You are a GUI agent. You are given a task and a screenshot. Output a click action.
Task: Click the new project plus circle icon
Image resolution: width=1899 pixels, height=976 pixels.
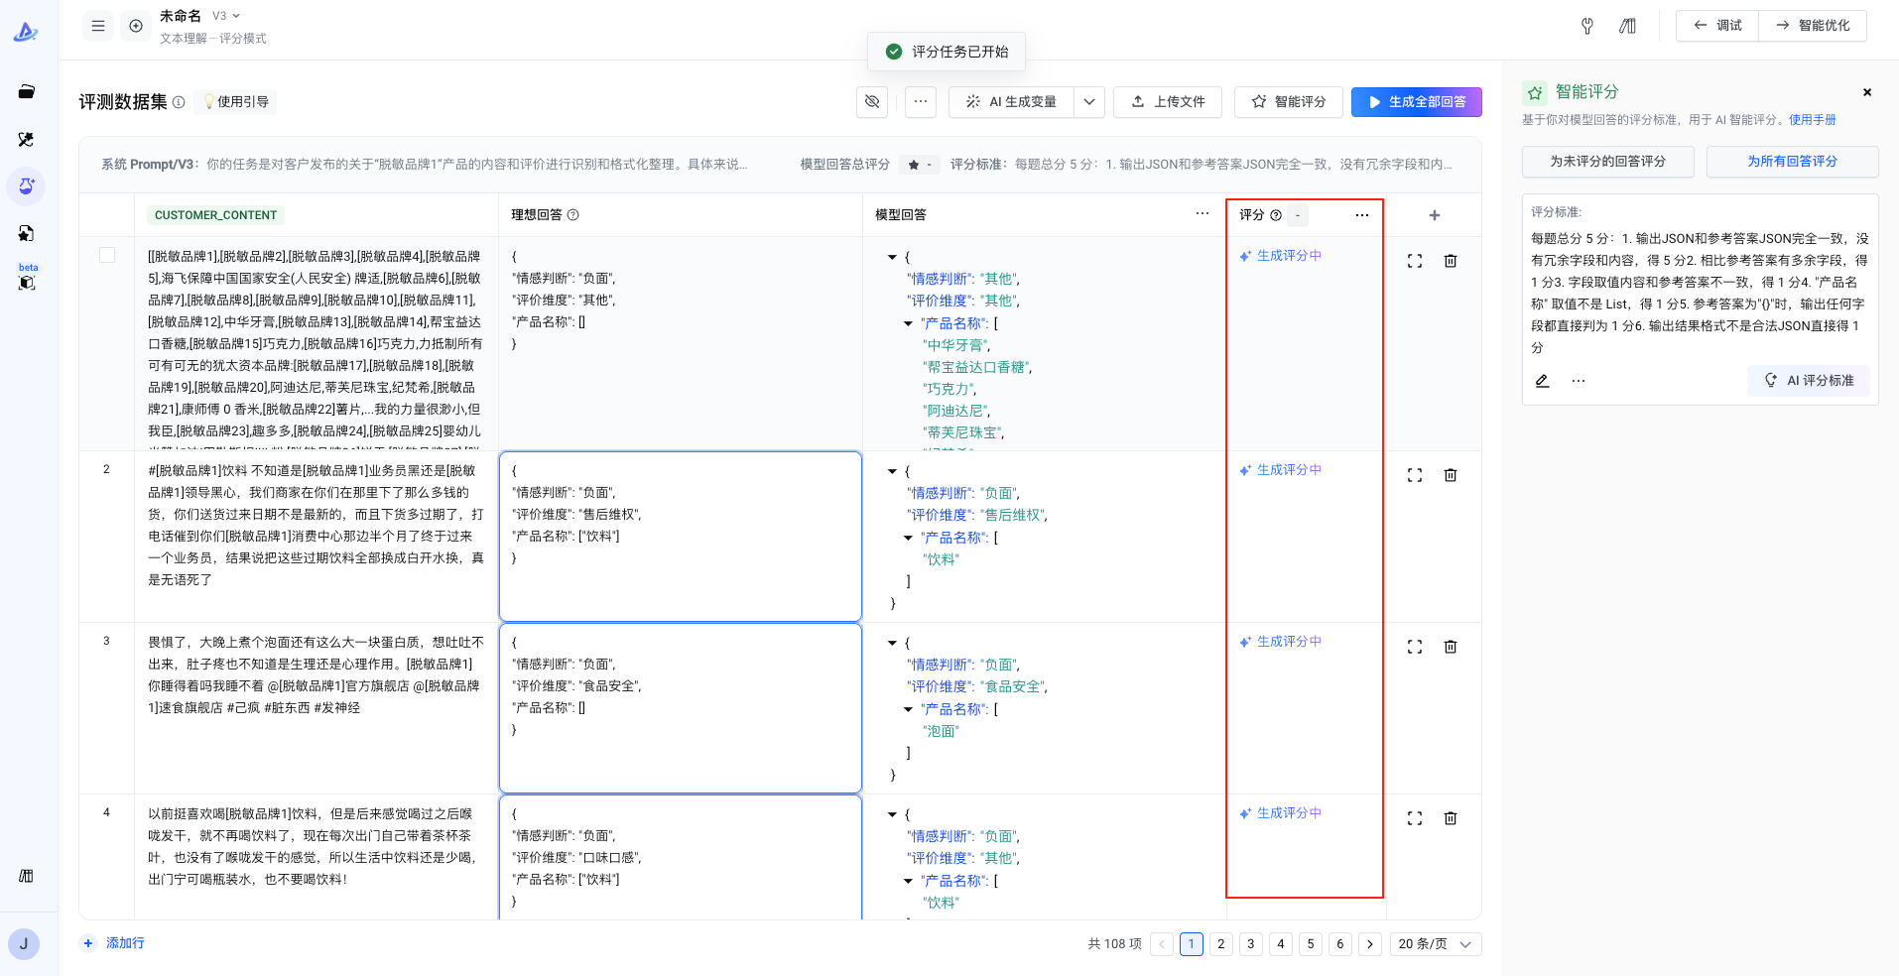point(136,26)
